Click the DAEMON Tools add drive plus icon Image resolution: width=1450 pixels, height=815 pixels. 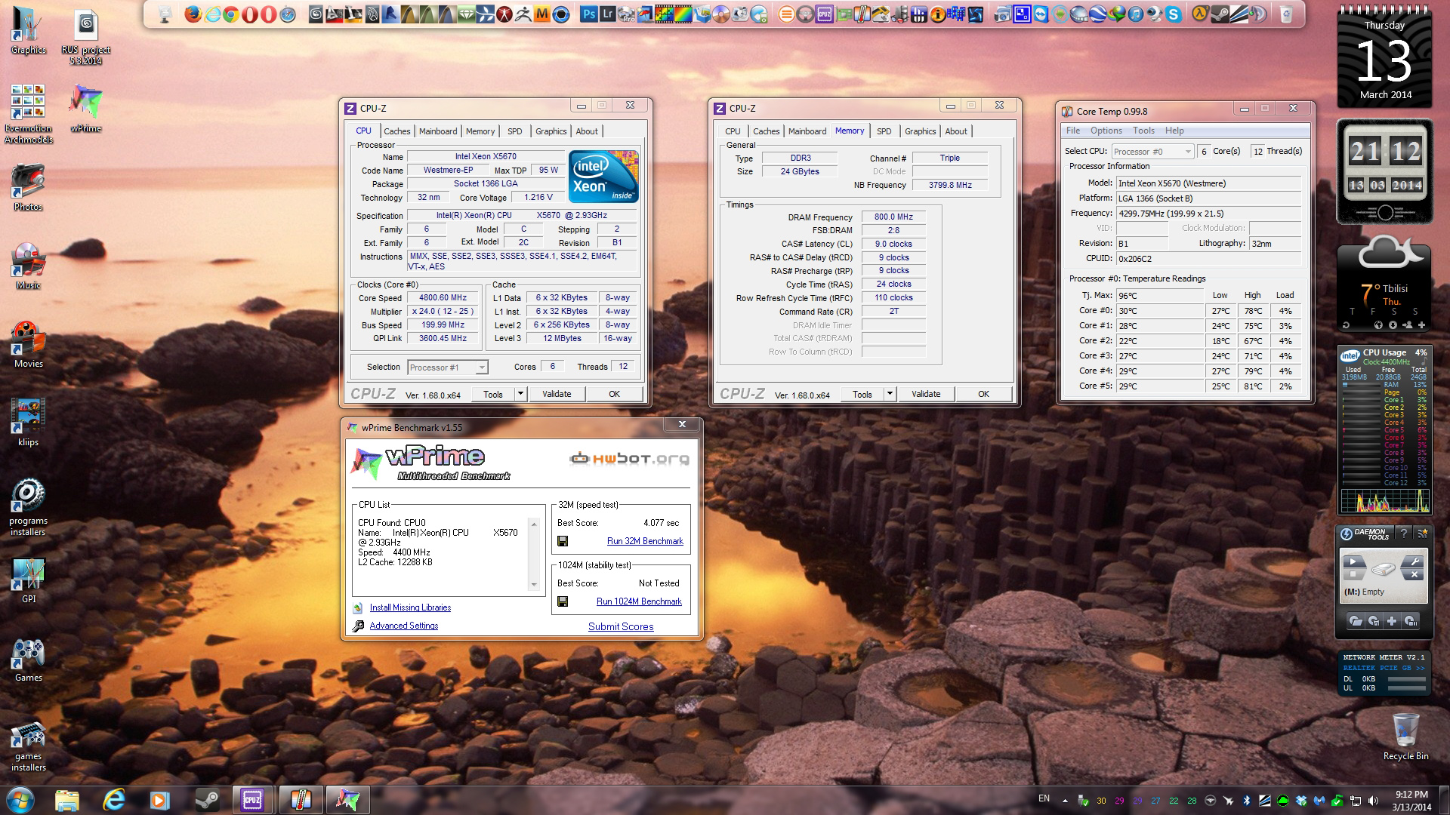(1391, 621)
